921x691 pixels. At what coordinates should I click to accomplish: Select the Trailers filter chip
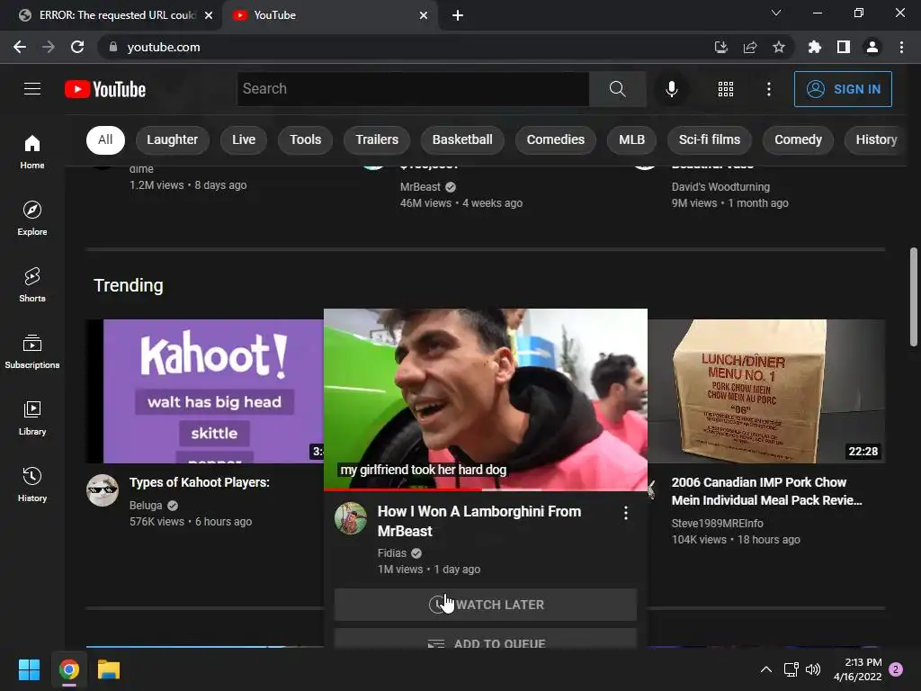tap(377, 139)
